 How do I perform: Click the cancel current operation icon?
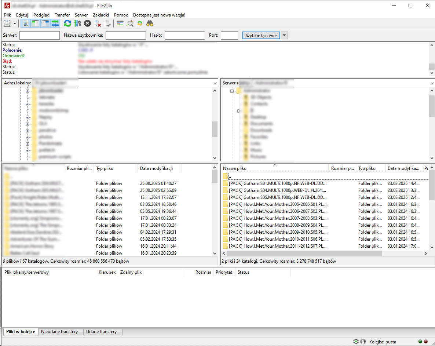click(x=87, y=23)
